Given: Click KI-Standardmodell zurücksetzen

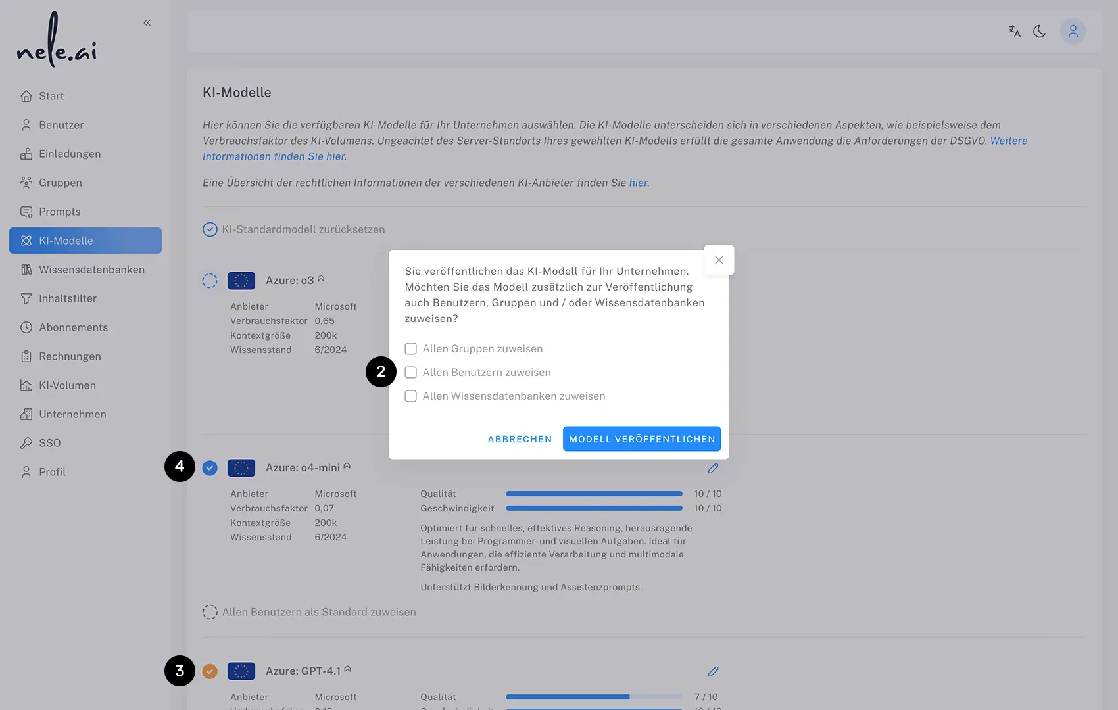Looking at the screenshot, I should (x=294, y=229).
